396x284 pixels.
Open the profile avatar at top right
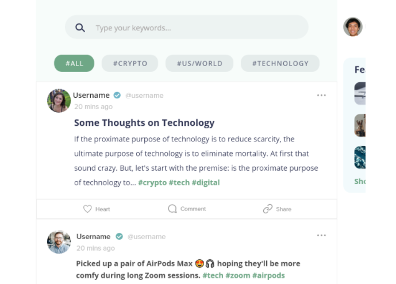pos(353,27)
